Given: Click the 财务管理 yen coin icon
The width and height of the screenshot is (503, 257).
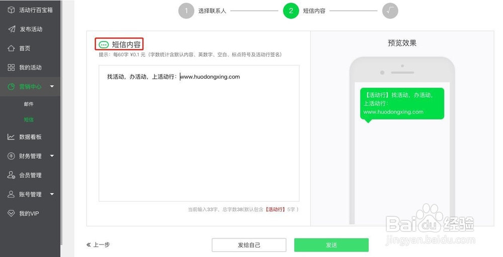Looking at the screenshot, I should (x=11, y=156).
